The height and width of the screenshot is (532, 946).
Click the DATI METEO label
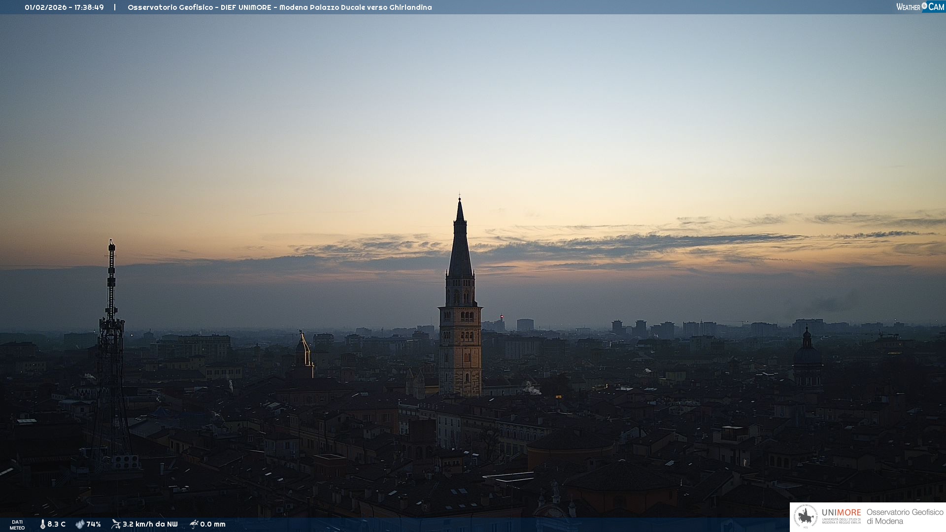point(17,525)
